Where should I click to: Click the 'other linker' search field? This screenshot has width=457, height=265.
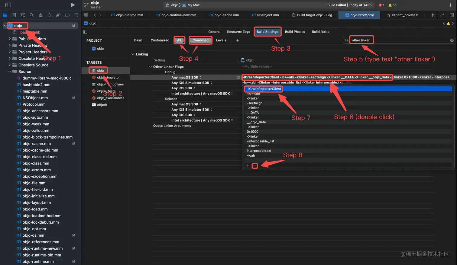click(x=399, y=40)
